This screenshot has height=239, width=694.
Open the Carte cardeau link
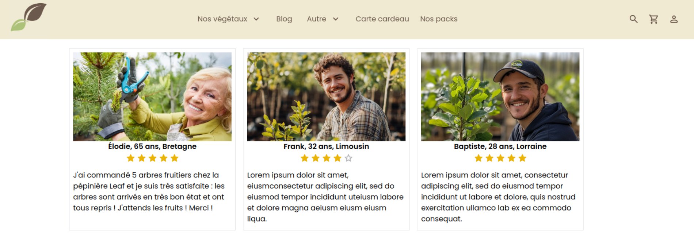[x=382, y=19]
